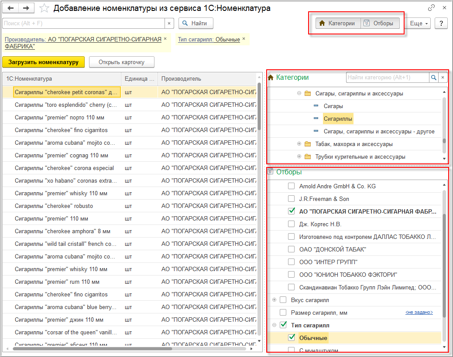Click the back navigation arrow

click(11, 8)
